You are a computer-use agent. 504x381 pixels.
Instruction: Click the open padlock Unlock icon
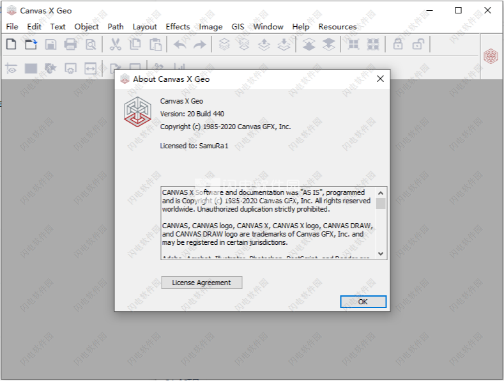click(x=418, y=44)
